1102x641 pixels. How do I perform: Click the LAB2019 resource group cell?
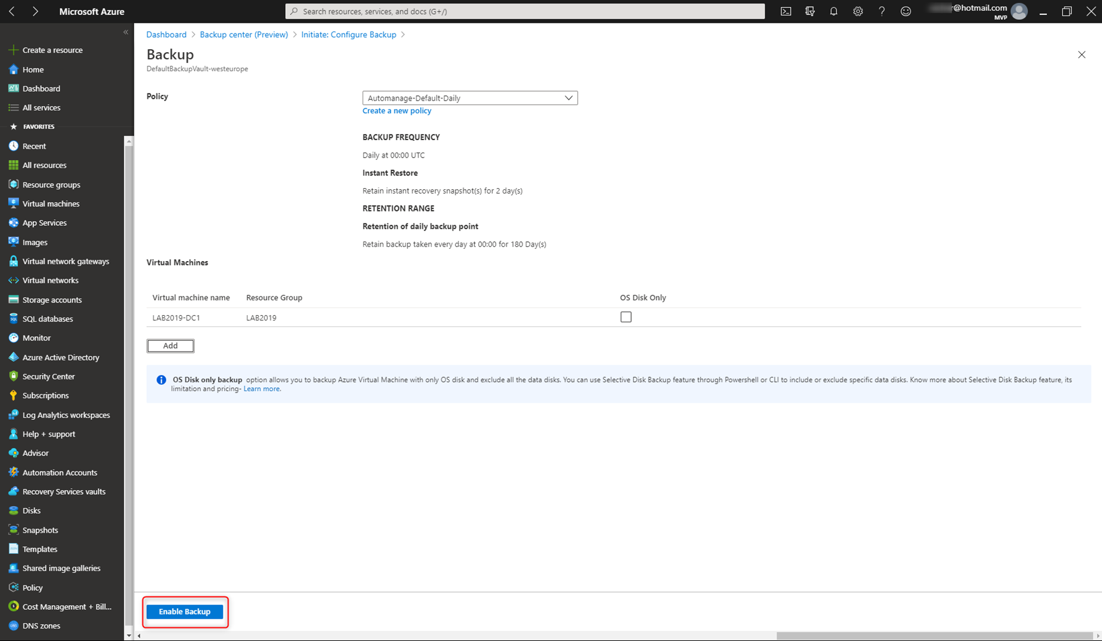pos(261,318)
